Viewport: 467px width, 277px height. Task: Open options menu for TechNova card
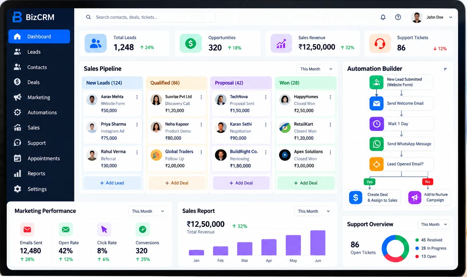266,97
